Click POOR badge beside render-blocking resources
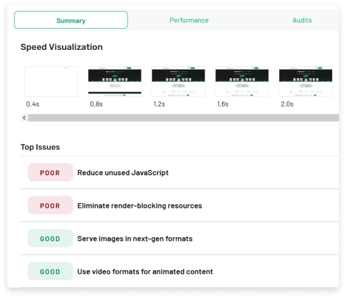 (50, 206)
